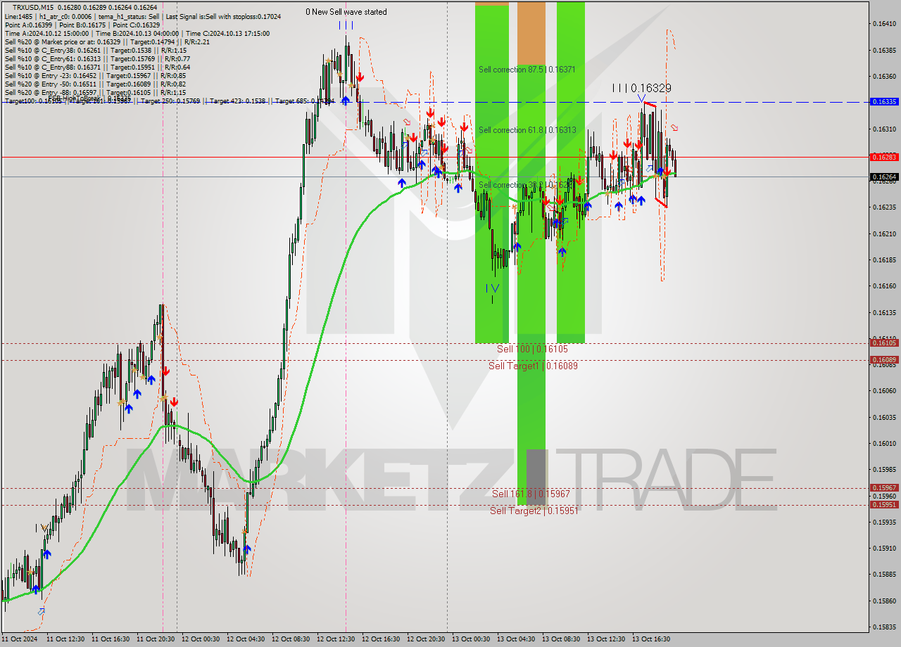Select the red 0.16283 price tag
The image size is (901, 647).
884,157
